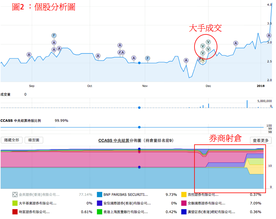This screenshot has width=276, height=219.
Task: Click the A marker in early October
Action: (x=98, y=56)
